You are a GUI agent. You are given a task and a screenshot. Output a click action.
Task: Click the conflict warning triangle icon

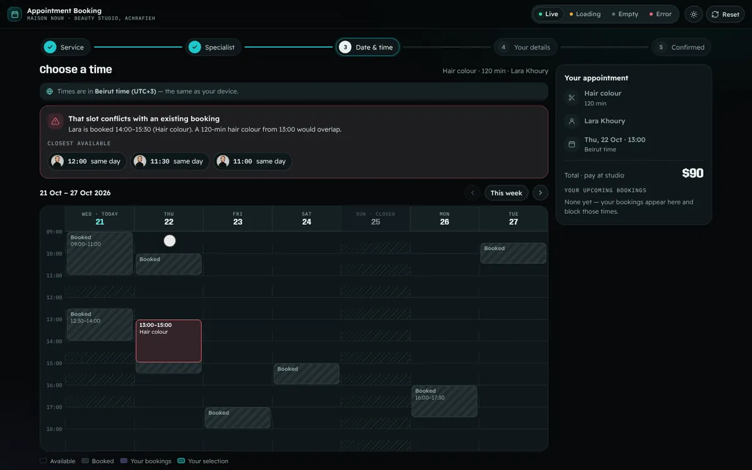click(55, 121)
